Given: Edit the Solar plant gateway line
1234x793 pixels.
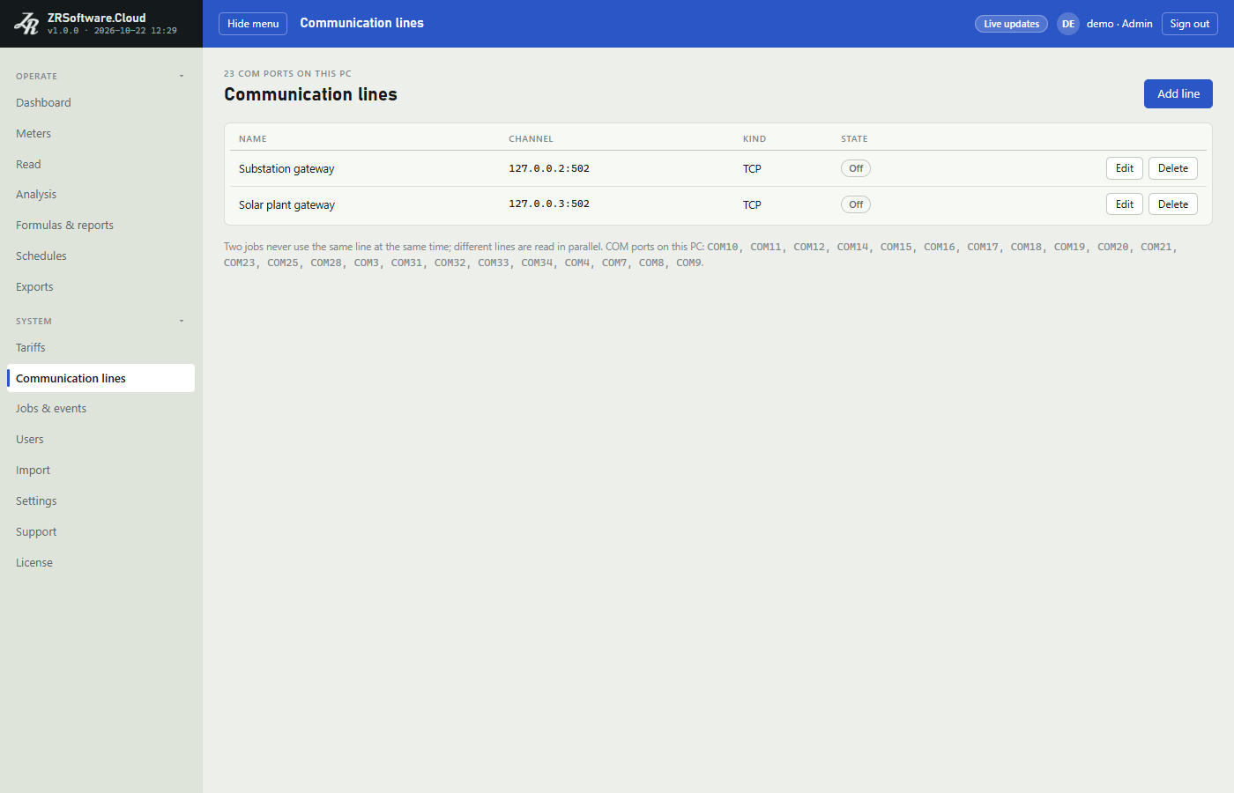Looking at the screenshot, I should pos(1125,204).
